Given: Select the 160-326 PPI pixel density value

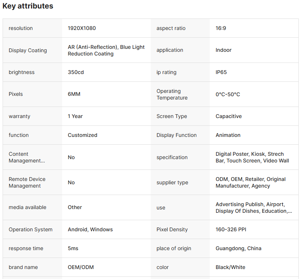Looking at the screenshot, I should (231, 229).
